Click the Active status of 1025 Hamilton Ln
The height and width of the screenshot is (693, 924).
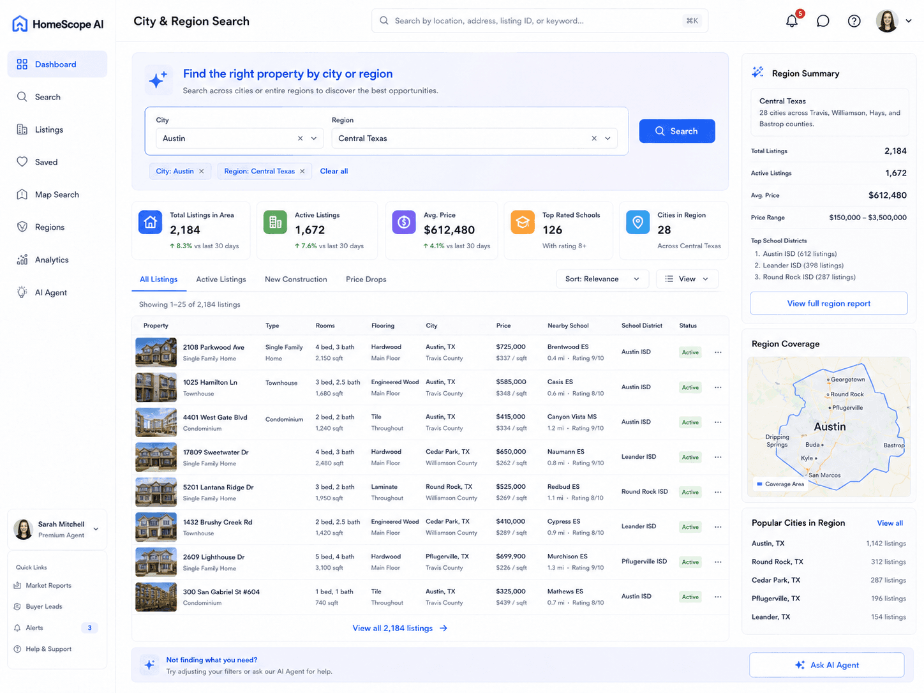(690, 387)
